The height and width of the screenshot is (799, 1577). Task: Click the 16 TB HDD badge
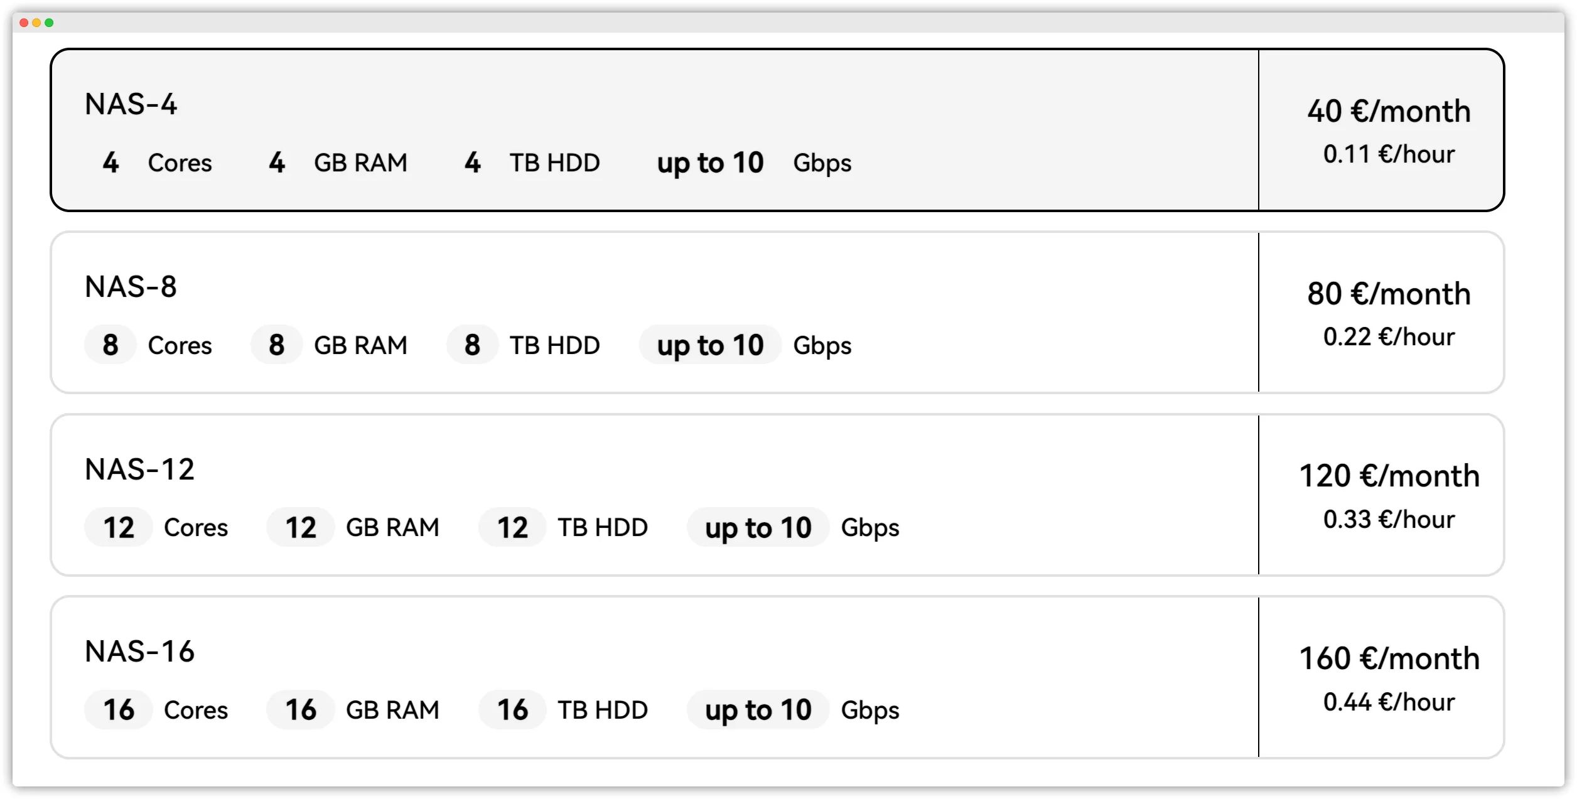[512, 710]
